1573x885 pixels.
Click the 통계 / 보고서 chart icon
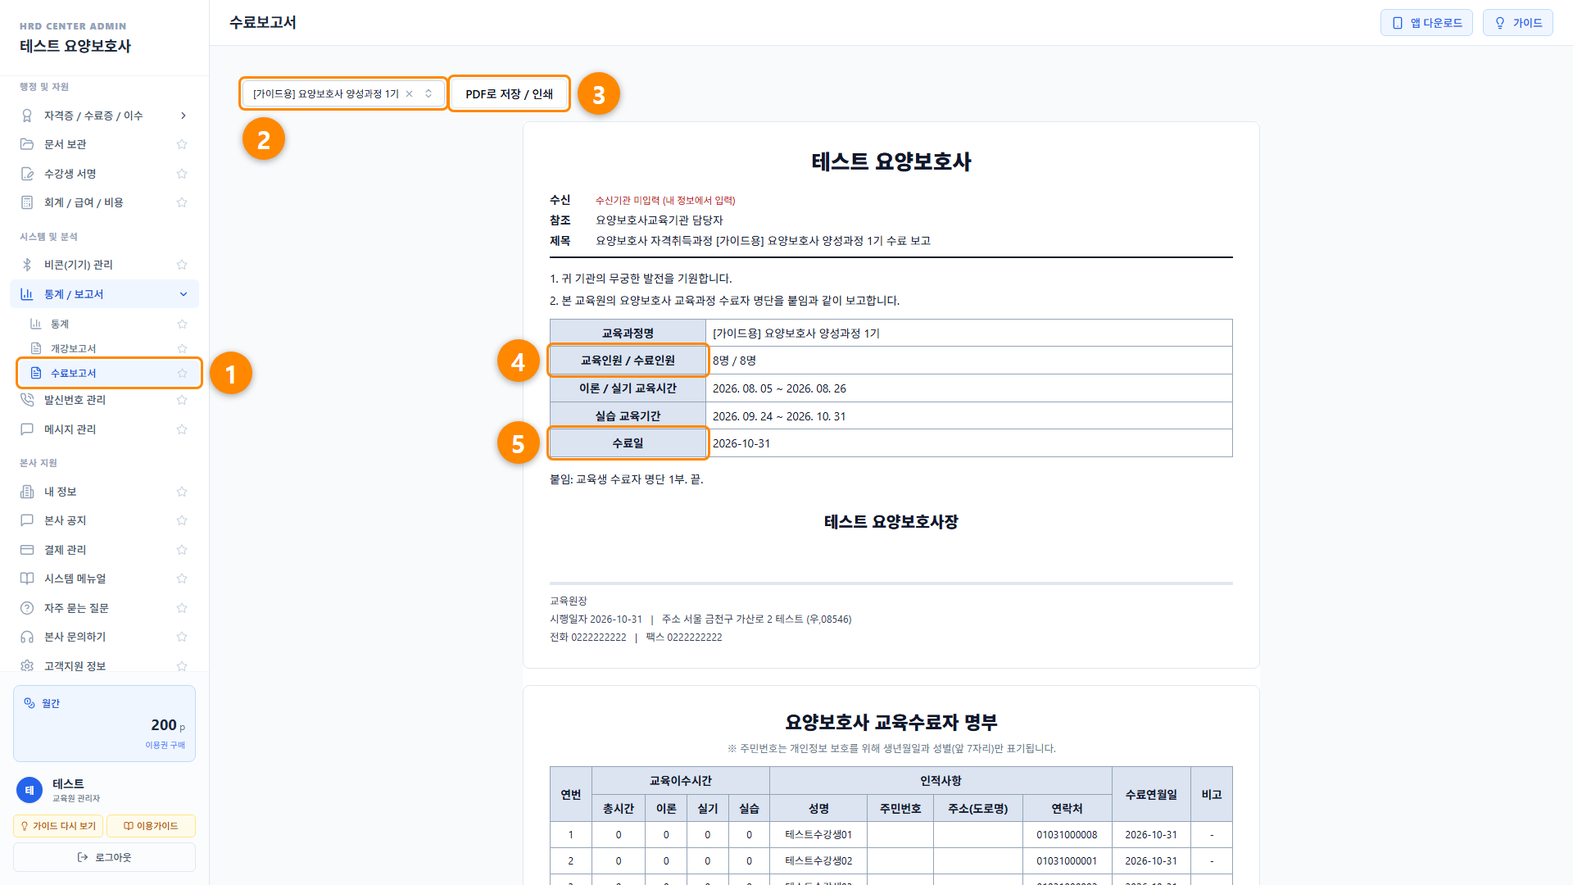click(27, 294)
